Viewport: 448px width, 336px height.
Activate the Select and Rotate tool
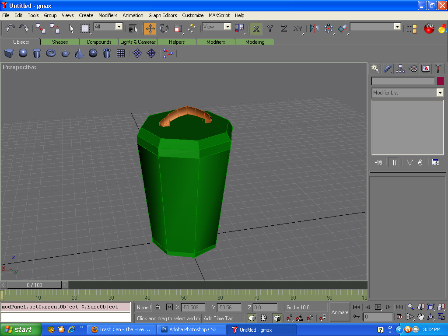(x=164, y=28)
